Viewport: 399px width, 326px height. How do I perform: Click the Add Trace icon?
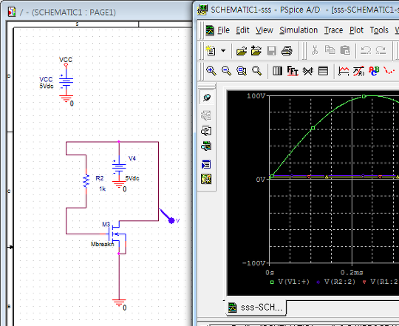click(344, 71)
